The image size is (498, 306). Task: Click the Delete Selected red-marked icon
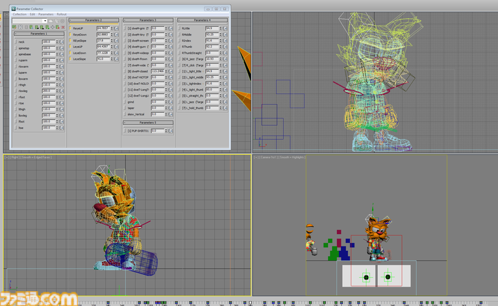[58, 27]
